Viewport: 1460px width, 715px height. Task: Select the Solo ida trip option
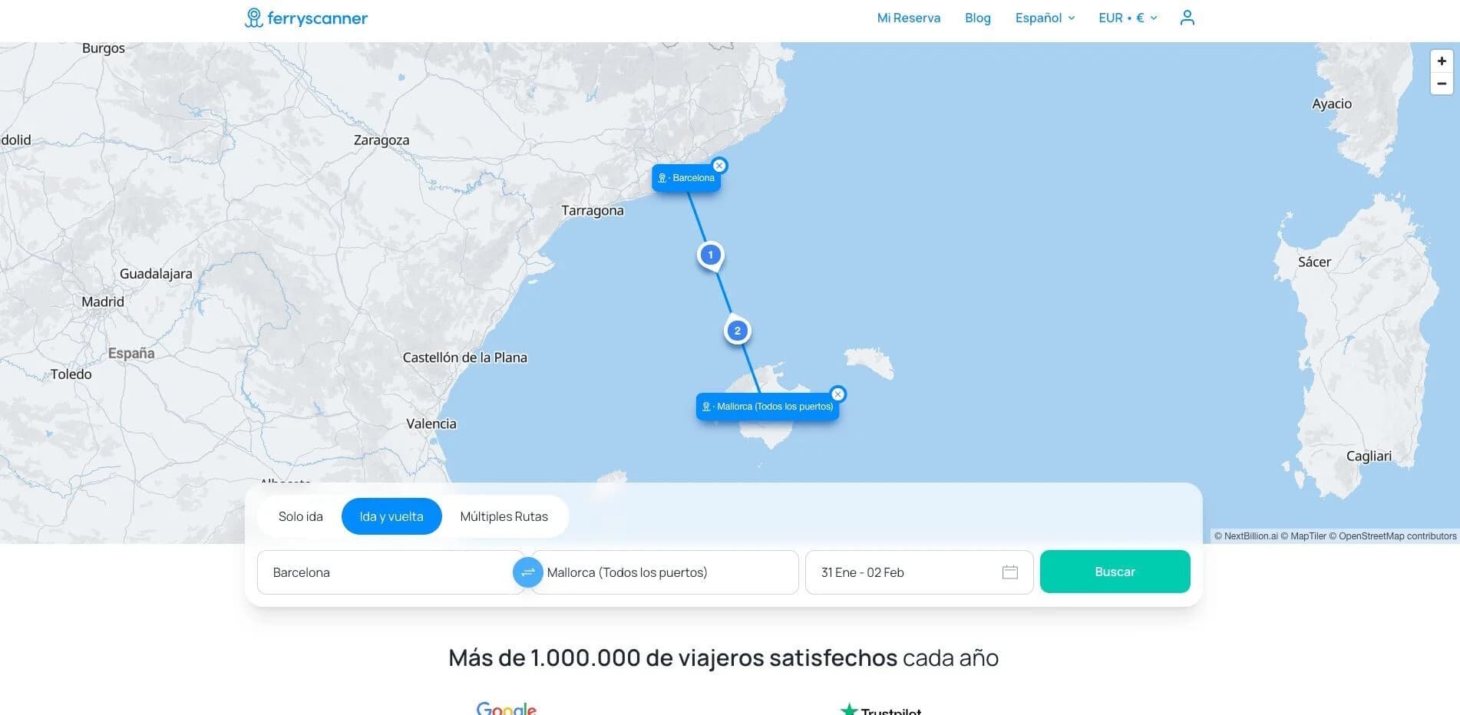[x=301, y=516]
